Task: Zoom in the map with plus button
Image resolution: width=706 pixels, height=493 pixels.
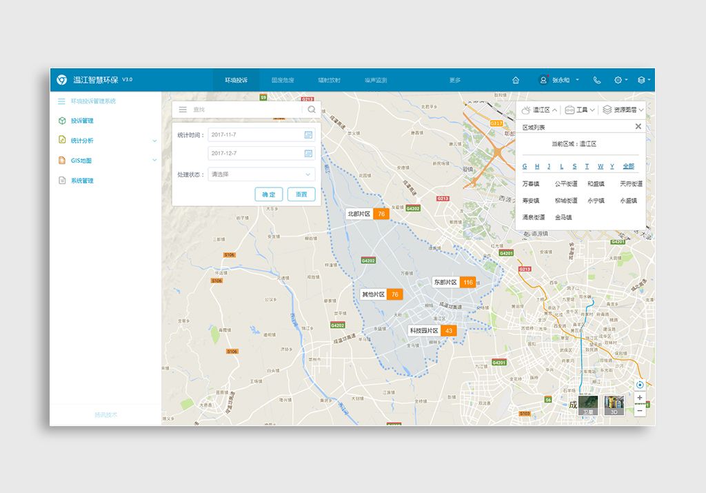Action: tap(640, 398)
